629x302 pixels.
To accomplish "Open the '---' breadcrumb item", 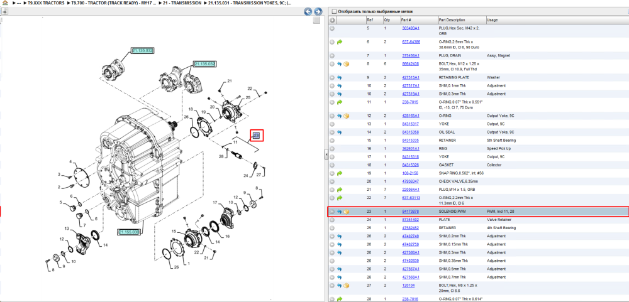I will coord(18,3).
